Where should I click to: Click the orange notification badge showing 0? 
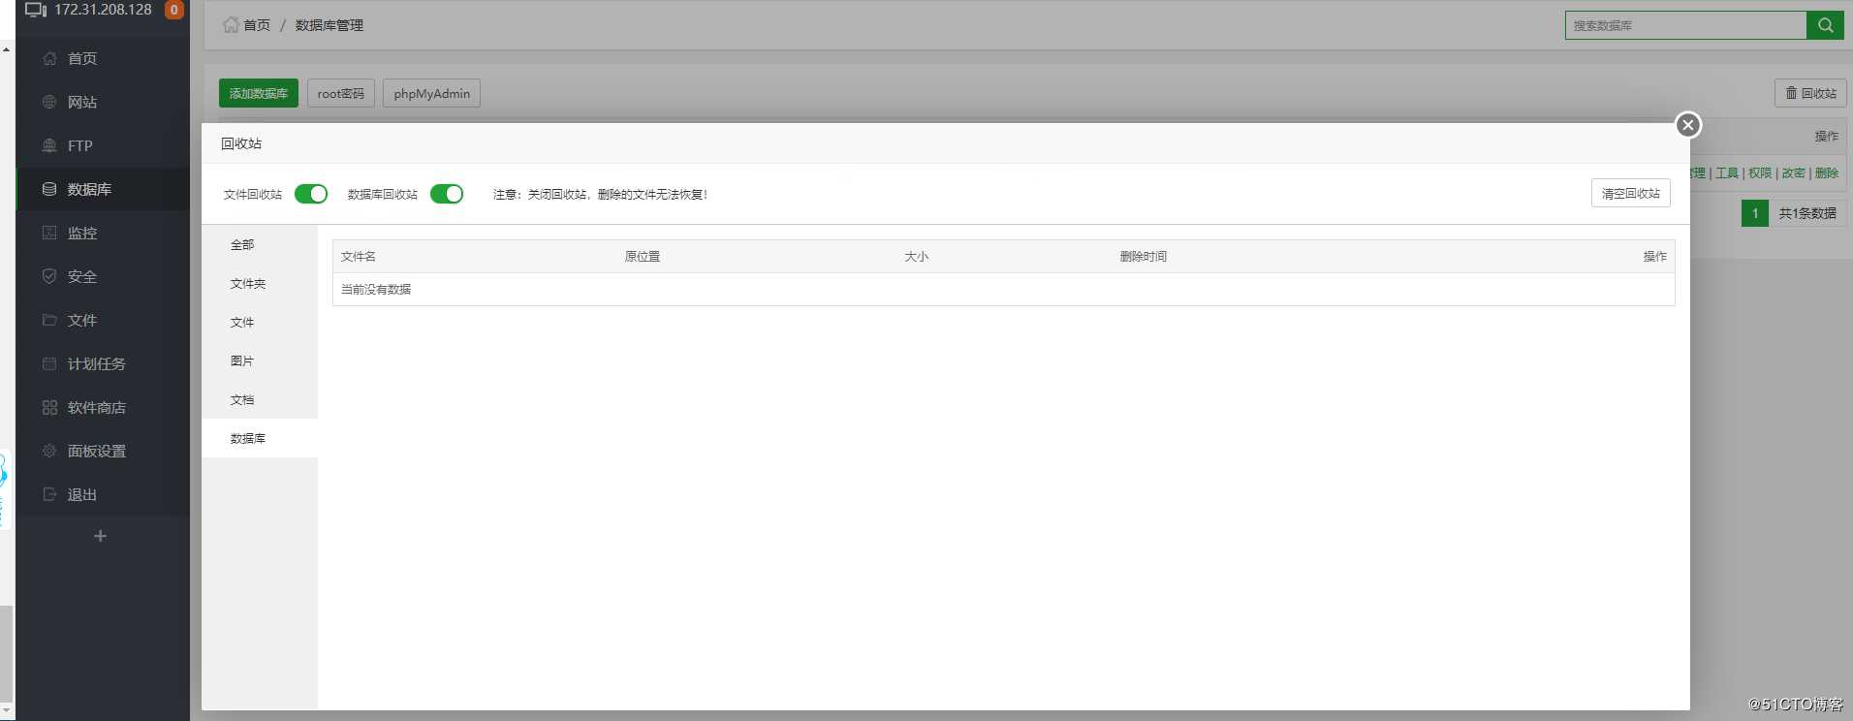pos(174,10)
